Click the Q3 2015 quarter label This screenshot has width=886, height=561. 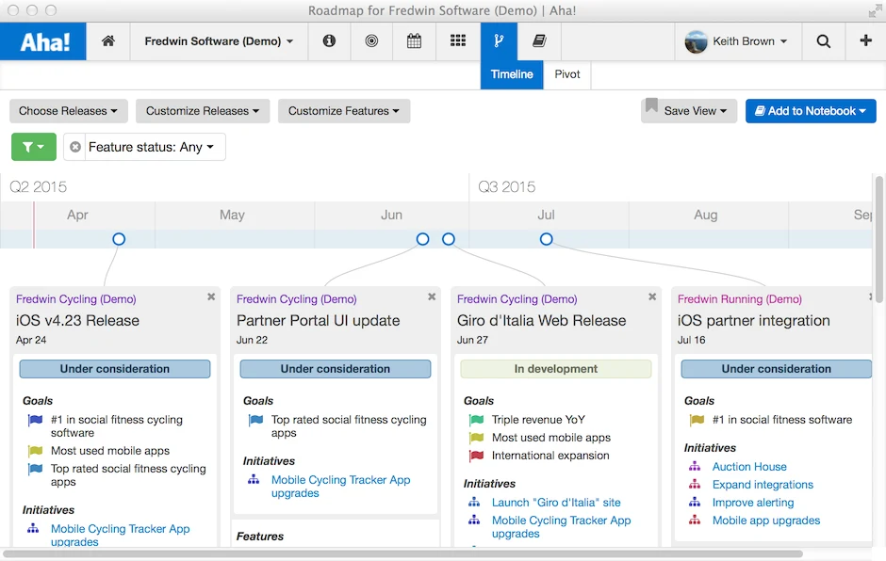506,186
